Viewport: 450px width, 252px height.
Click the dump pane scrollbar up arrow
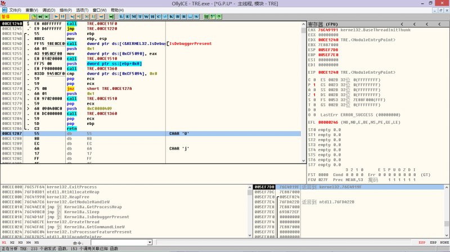(x=250, y=187)
